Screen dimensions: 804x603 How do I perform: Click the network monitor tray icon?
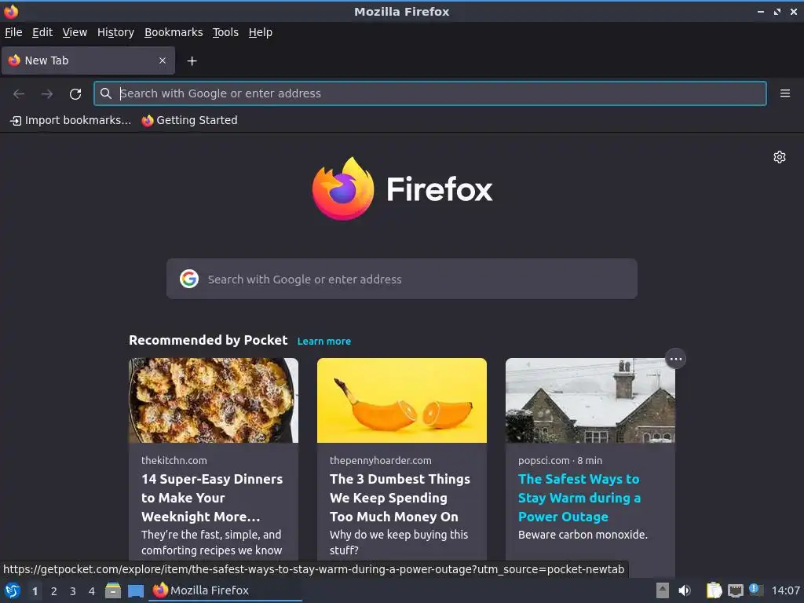(735, 590)
